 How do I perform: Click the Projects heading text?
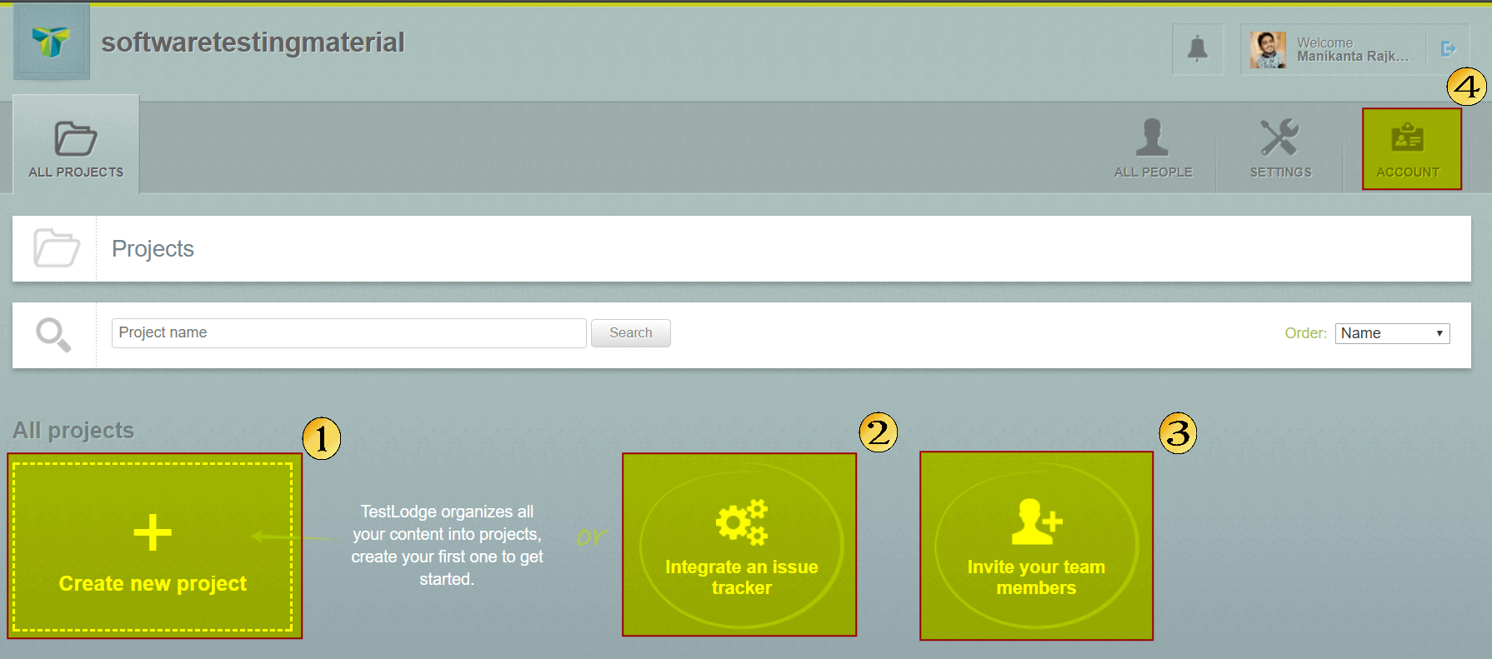[153, 248]
